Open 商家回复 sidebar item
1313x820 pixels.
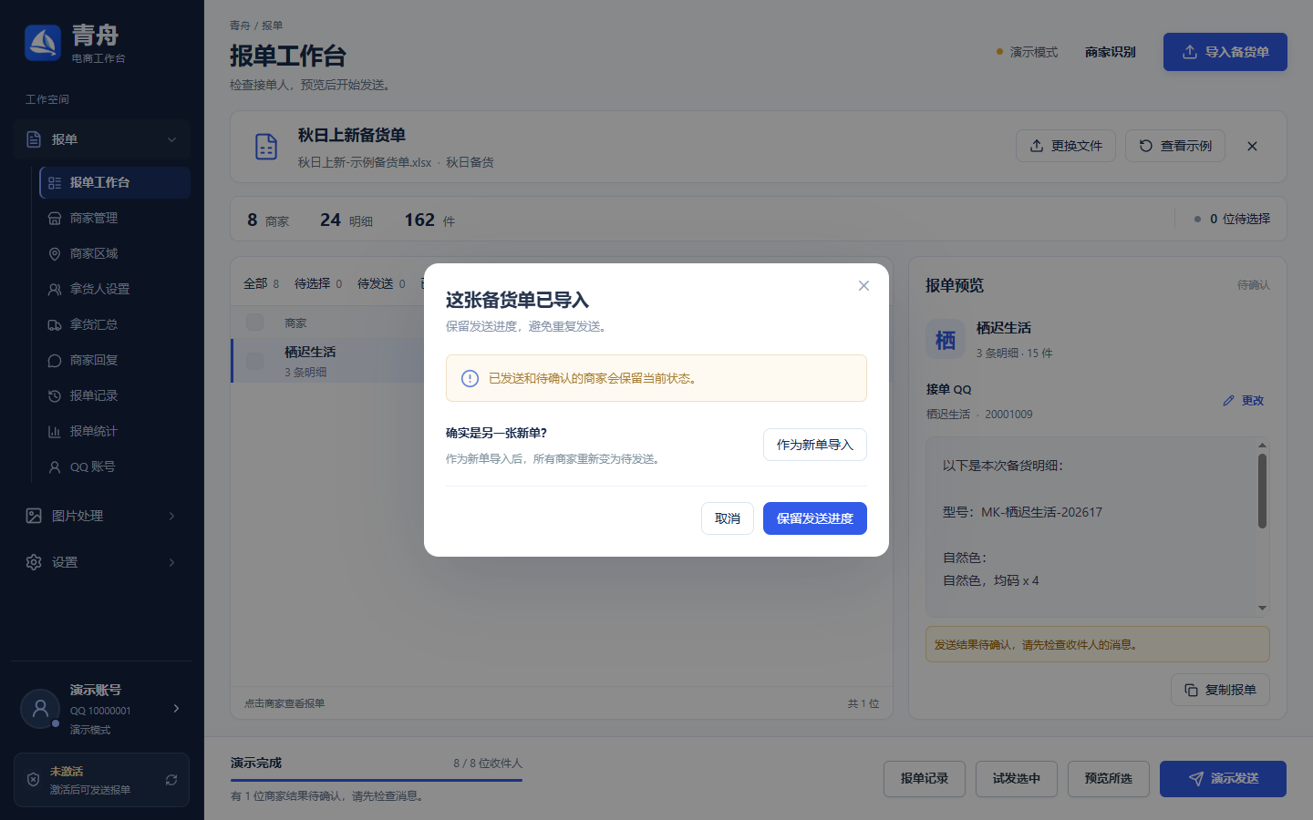tap(115, 360)
